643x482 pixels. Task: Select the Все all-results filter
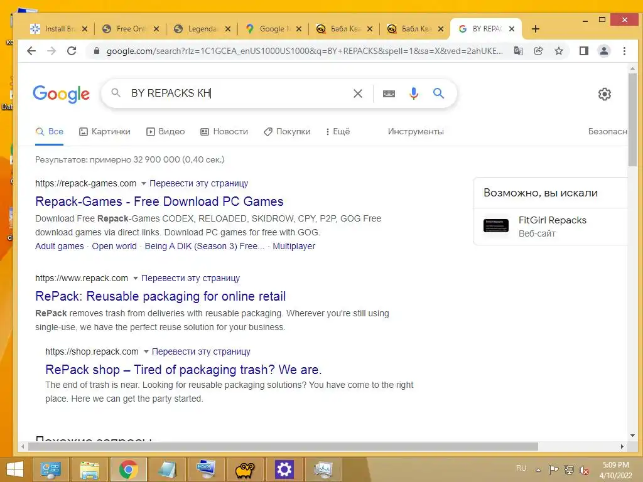point(49,132)
